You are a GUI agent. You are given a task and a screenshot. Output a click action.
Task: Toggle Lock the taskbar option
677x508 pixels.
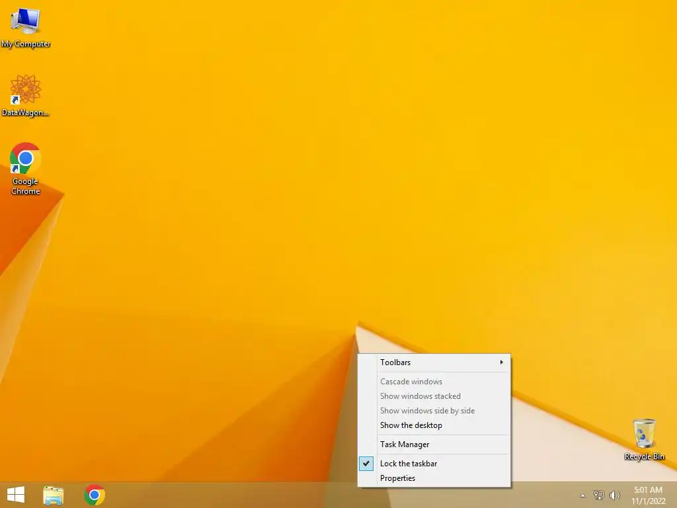tap(434, 464)
